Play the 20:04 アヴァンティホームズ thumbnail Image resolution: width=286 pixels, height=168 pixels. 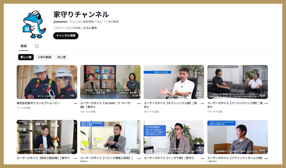[x=237, y=137]
